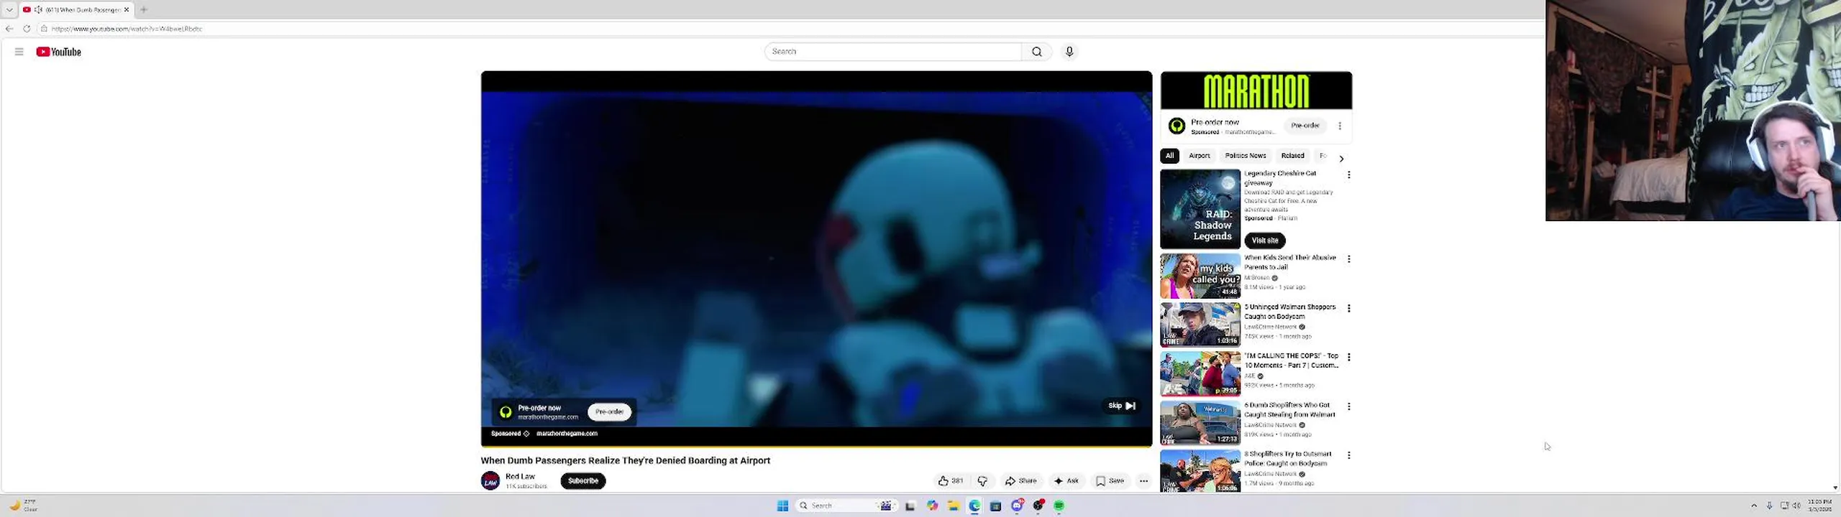Image resolution: width=1841 pixels, height=517 pixels.
Task: Open the YouTube hamburger guide menu
Action: (19, 52)
